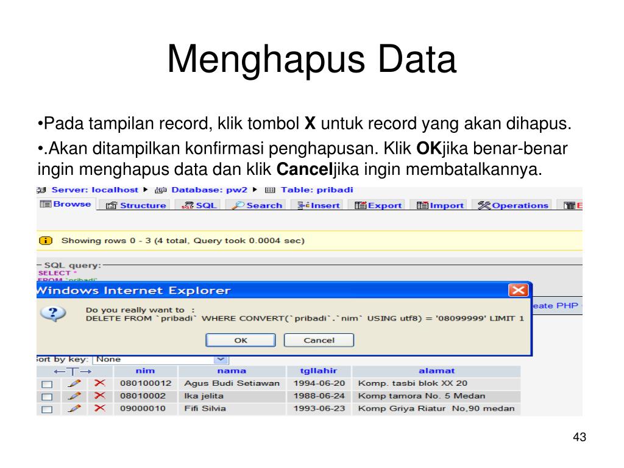Sort by the nama column header
The height and width of the screenshot is (468, 624).
coord(232,371)
